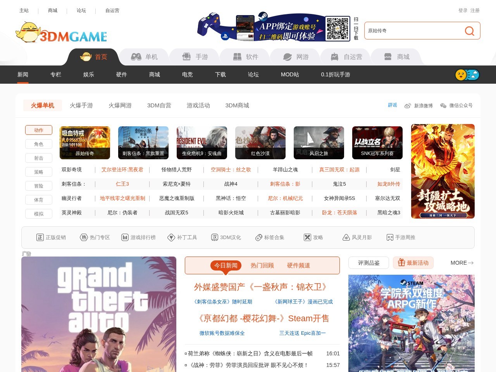
Task: Select the 动作 genre filter
Action: [39, 130]
